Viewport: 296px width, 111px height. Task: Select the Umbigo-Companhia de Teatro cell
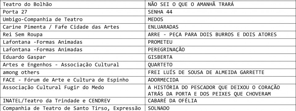click(x=72, y=19)
